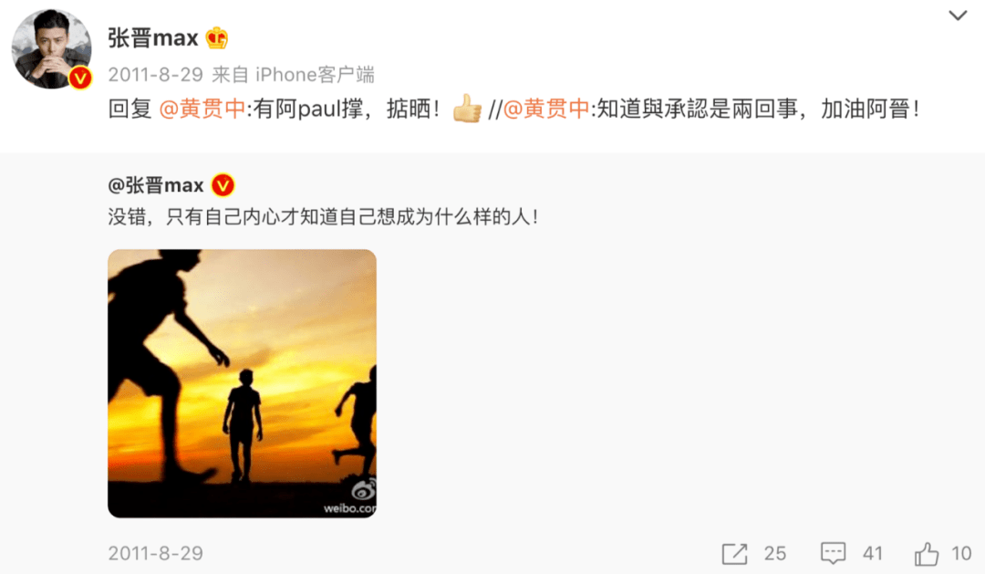Open the original poster @张晋max link

pos(156,185)
